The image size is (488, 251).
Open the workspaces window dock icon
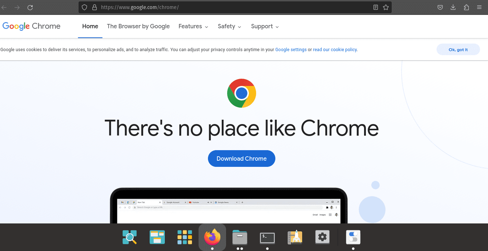pyautogui.click(x=157, y=237)
